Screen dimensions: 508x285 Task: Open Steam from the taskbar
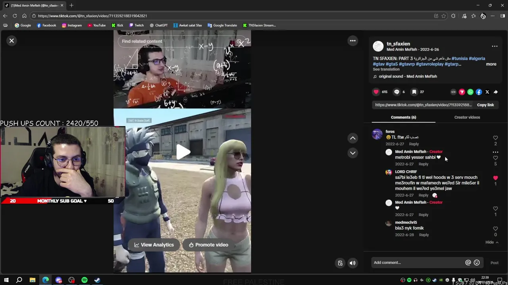(97, 280)
